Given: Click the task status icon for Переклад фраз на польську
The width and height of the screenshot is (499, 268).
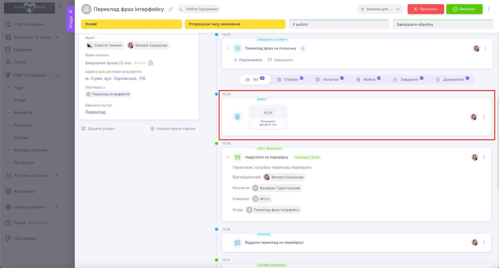Looking at the screenshot, I should coord(237,48).
